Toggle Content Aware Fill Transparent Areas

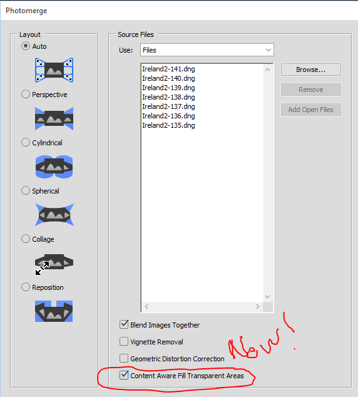pos(124,375)
